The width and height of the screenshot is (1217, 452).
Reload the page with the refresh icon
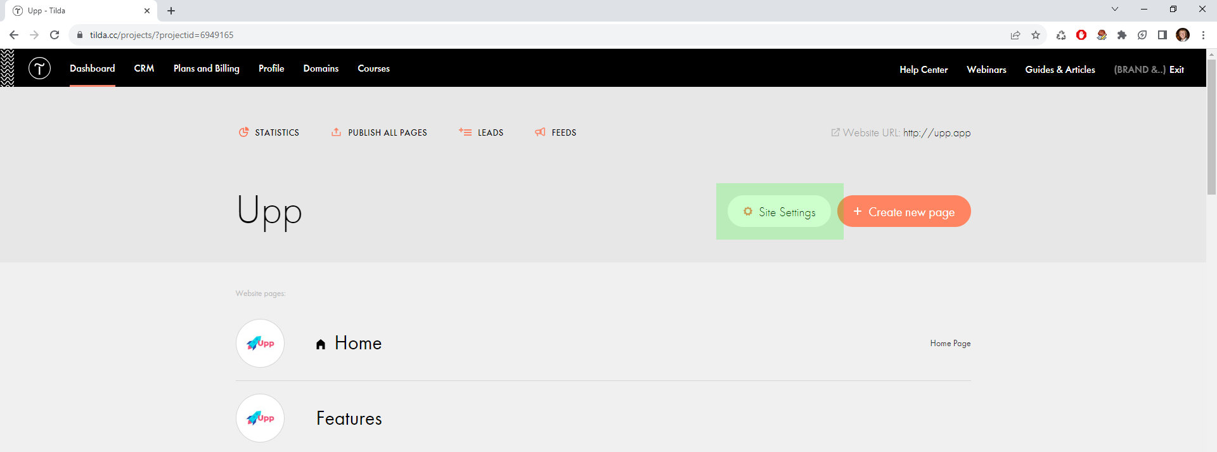55,35
